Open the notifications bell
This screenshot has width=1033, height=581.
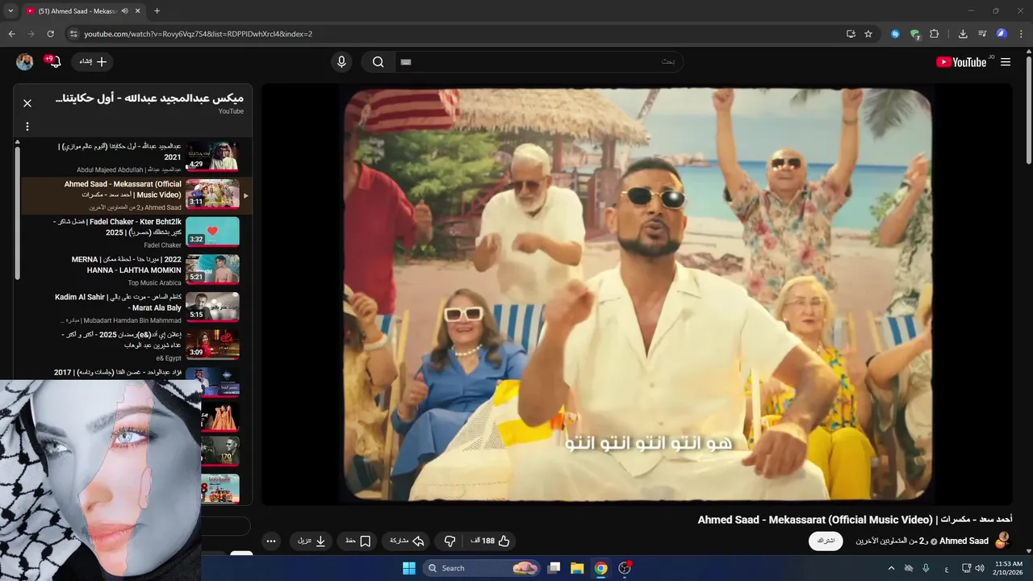point(54,62)
